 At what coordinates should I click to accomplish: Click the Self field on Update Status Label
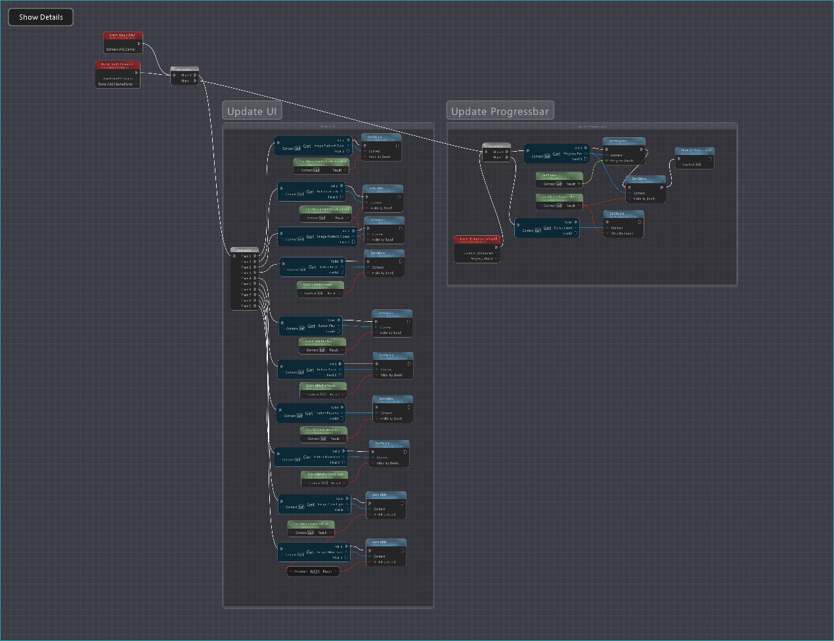click(x=698, y=165)
